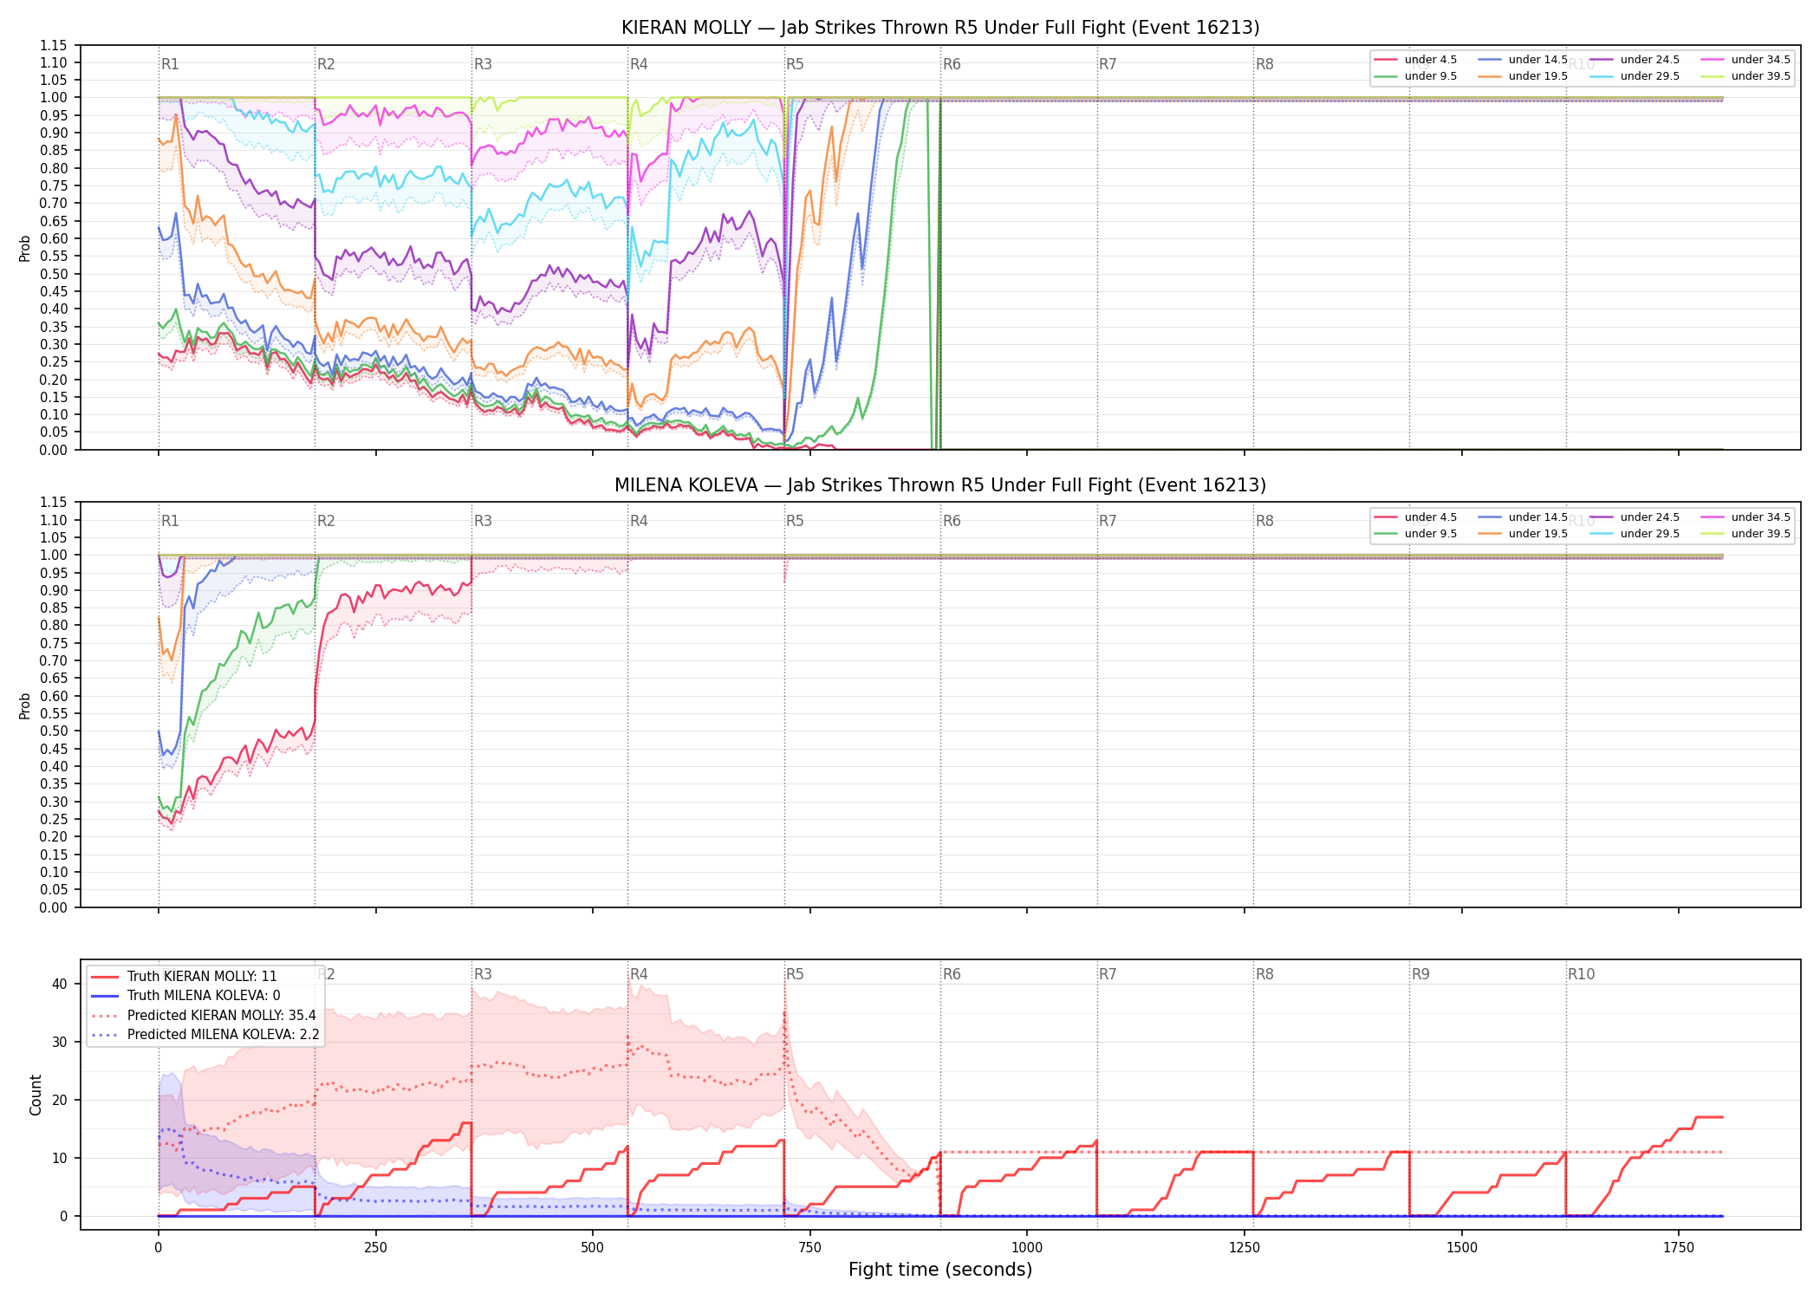
Task: Click 'under 19.5' legend entry in top chart
Action: tap(1524, 76)
